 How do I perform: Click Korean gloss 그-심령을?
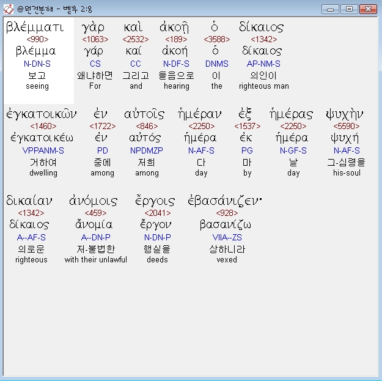[346, 162]
